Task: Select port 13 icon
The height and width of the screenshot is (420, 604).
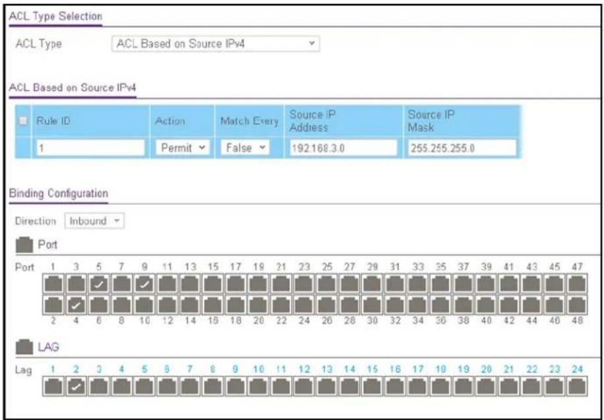Action: click(x=190, y=284)
